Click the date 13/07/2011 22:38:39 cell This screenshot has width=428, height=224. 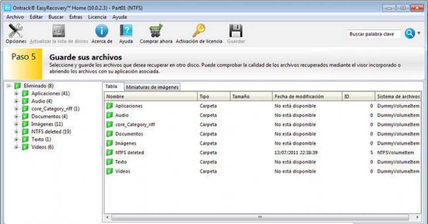(x=295, y=153)
